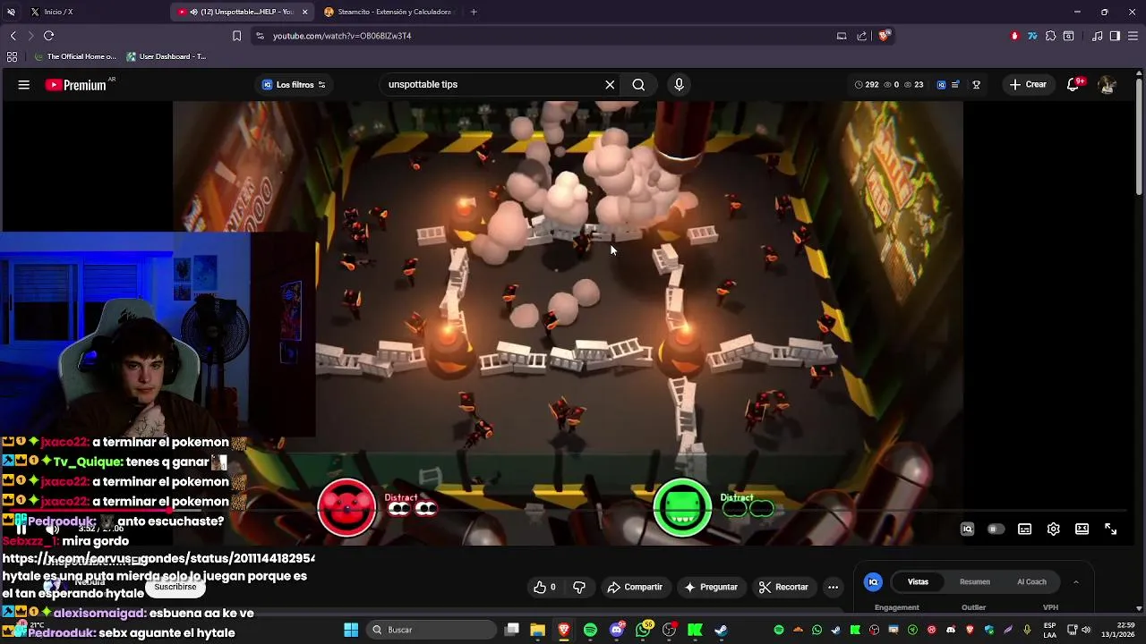The width and height of the screenshot is (1146, 644).
Task: Toggle the browser sidebar panel
Action: click(x=1115, y=36)
